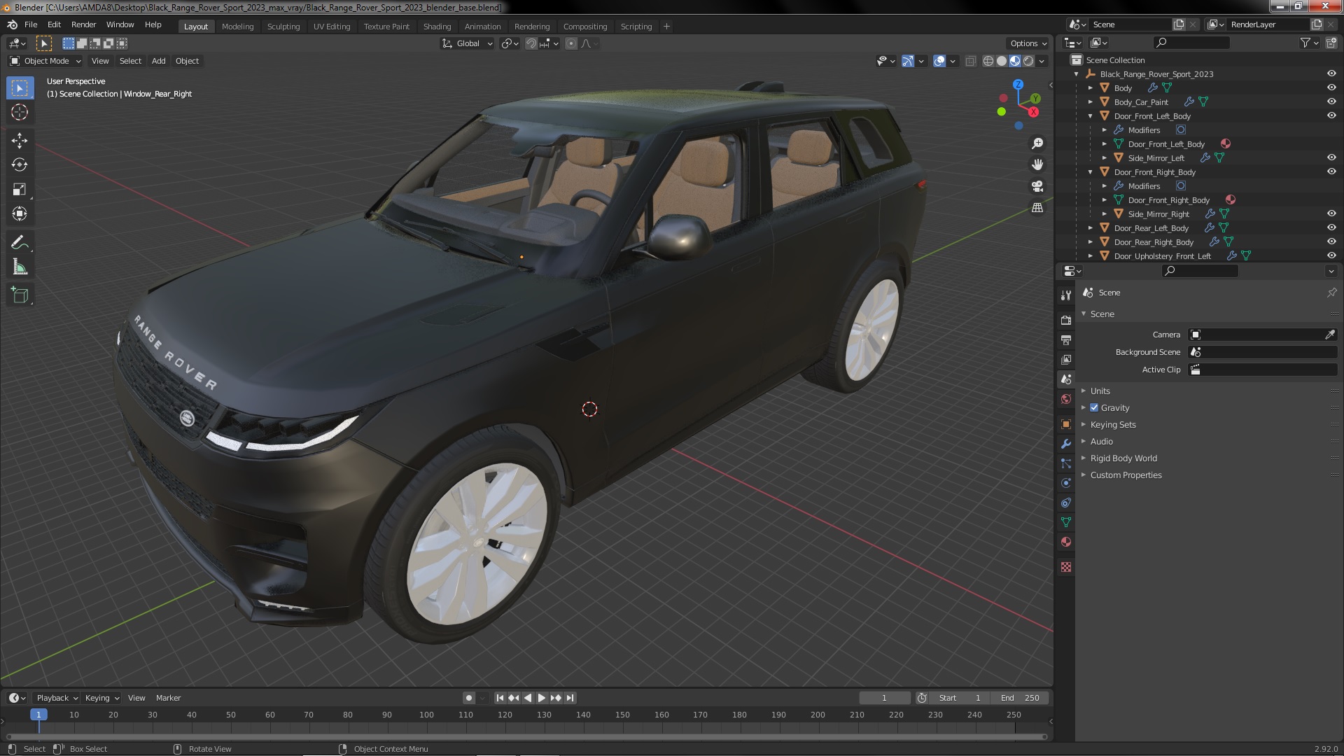Viewport: 1344px width, 756px height.
Task: Expand the Rigid Body World panel
Action: pyautogui.click(x=1123, y=458)
